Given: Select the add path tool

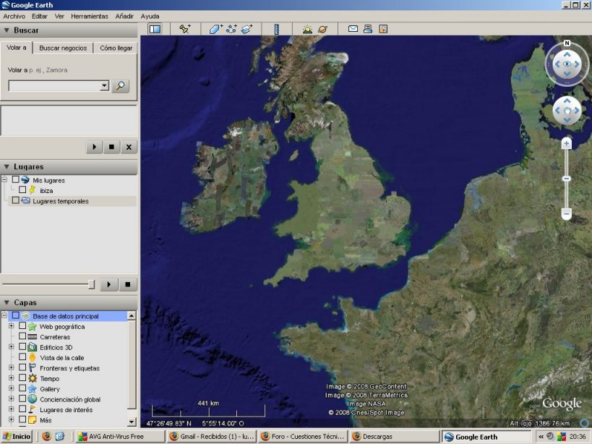Looking at the screenshot, I should (x=231, y=29).
